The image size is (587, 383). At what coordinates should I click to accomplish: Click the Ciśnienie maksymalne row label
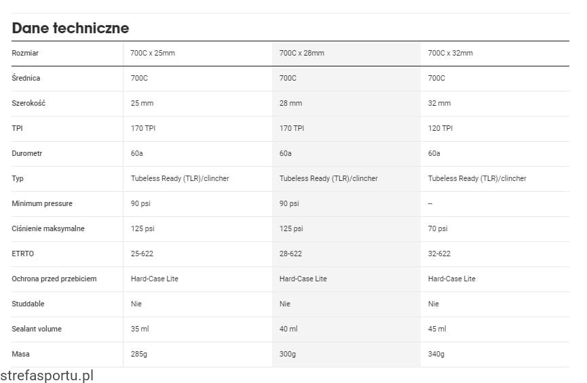[48, 228]
